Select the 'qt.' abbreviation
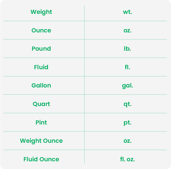171x169 pixels. (x=127, y=104)
